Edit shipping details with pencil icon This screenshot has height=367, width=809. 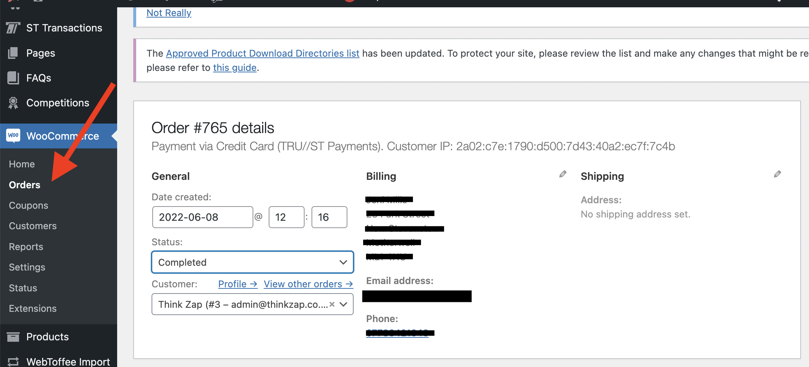[777, 174]
